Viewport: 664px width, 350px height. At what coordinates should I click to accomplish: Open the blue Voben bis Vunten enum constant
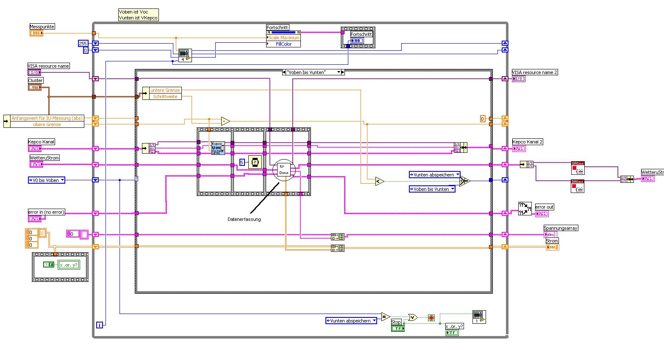(432, 189)
